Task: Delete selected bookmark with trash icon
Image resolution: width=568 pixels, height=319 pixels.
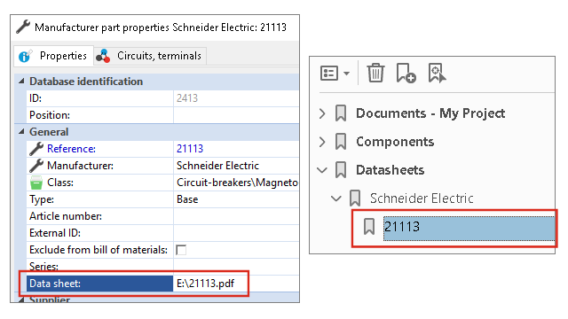Action: (375, 73)
